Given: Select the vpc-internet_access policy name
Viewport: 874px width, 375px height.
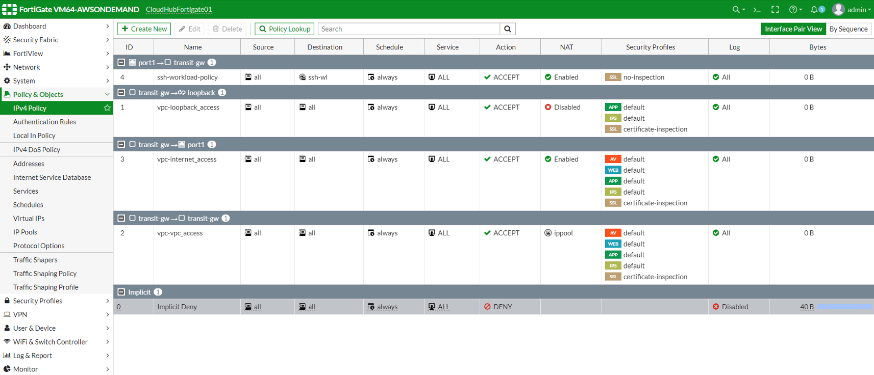Looking at the screenshot, I should (x=187, y=159).
